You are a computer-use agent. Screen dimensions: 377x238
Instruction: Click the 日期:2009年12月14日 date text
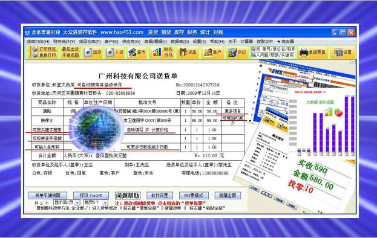(x=198, y=93)
